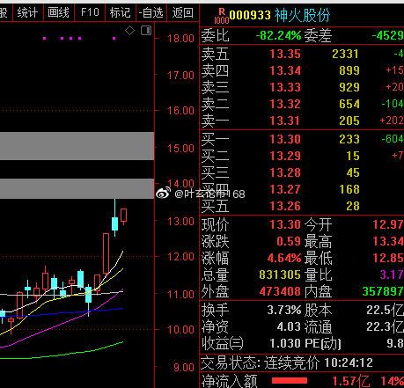Click 涨幅 value 4.64%
Screen dimensions: 404x388
point(284,258)
